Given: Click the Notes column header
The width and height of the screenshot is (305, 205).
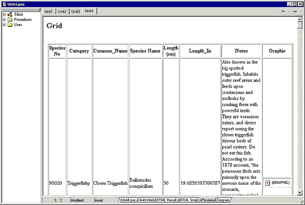Looking at the screenshot, I should coord(241,51).
